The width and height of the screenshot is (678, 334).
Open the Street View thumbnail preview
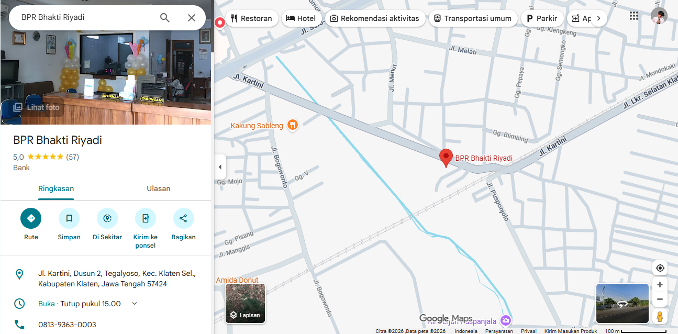pos(622,303)
